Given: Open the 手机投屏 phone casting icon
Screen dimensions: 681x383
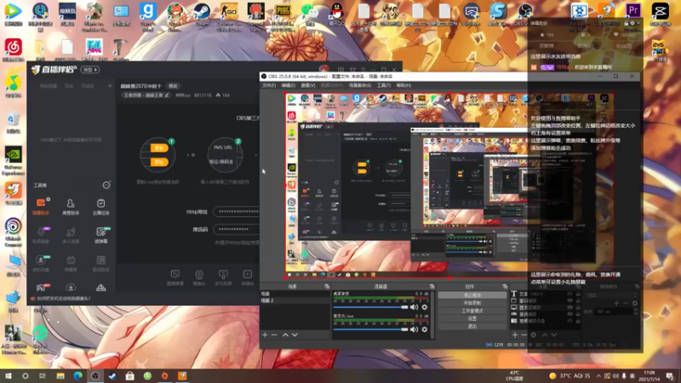Looking at the screenshot, I should coord(223,277).
